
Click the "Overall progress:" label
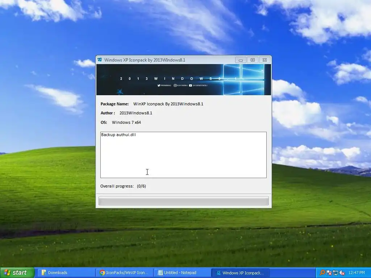pyautogui.click(x=117, y=186)
